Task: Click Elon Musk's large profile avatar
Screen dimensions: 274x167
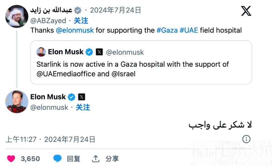Action: [17, 102]
